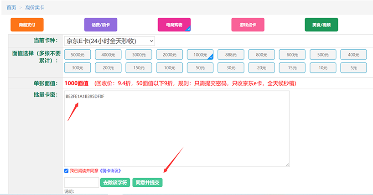This screenshot has width=373, height=195.
Task: Select the 游戏点卡 category tab
Action: (x=248, y=25)
